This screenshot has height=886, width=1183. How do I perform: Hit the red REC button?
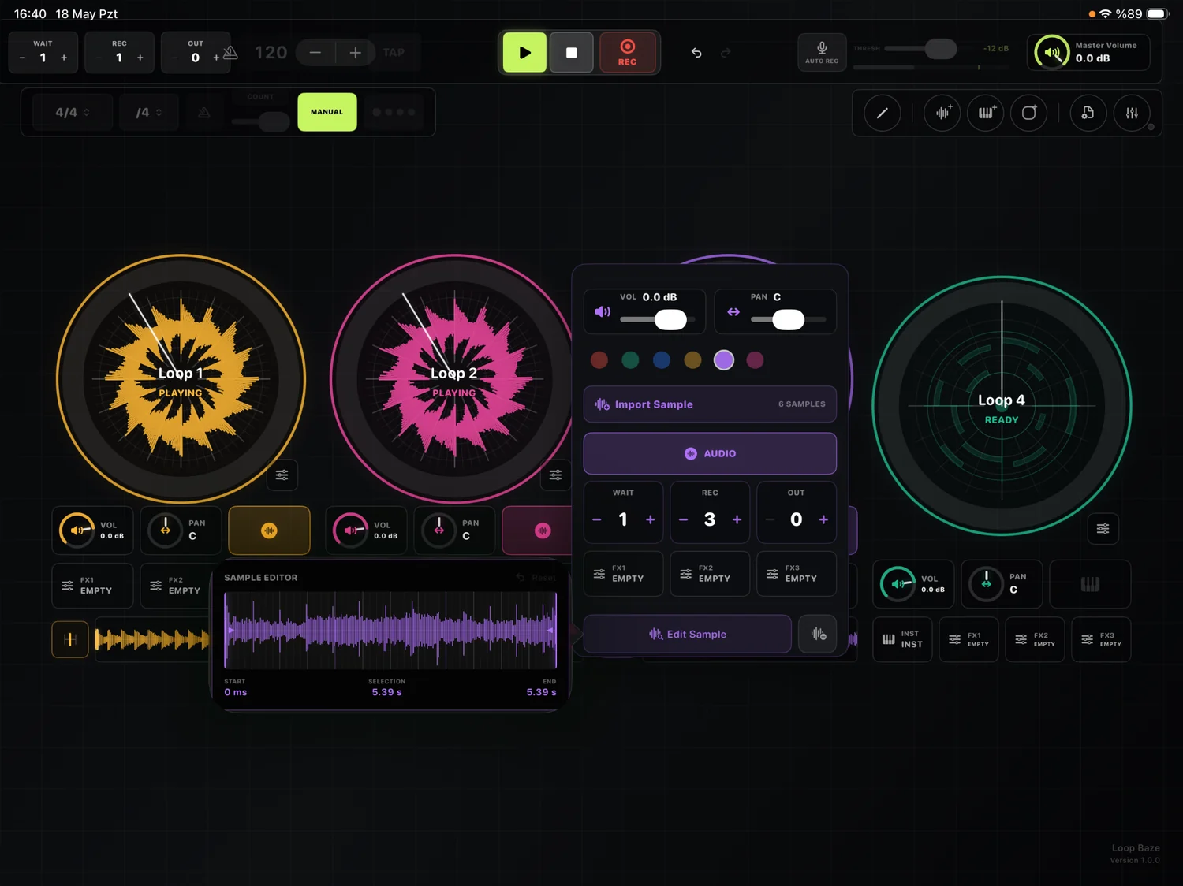[627, 53]
